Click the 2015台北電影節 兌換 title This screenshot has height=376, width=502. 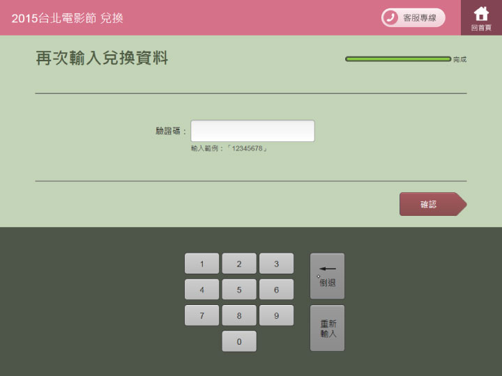pos(68,18)
